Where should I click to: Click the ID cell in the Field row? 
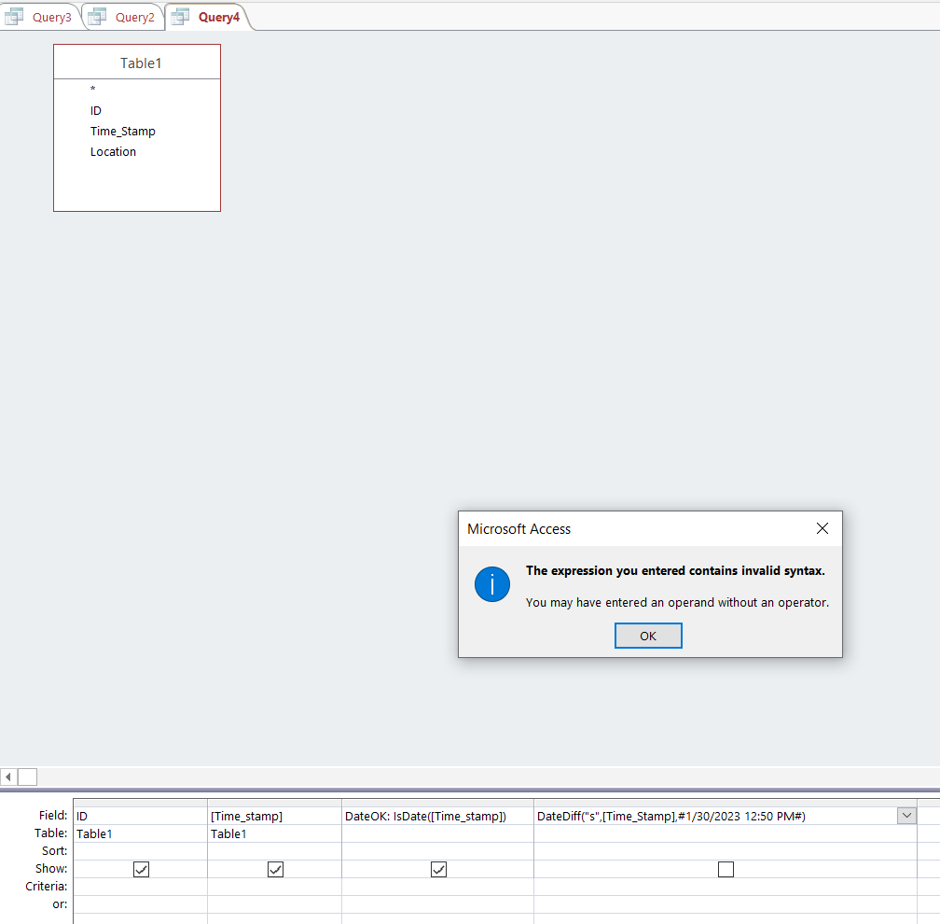coord(140,816)
